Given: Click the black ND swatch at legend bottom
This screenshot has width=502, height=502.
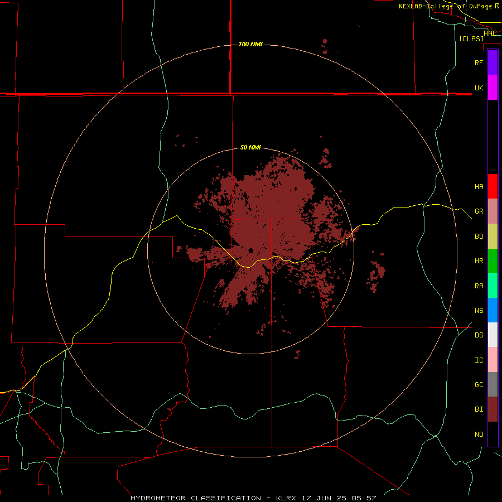Looking at the screenshot, I should click(493, 434).
